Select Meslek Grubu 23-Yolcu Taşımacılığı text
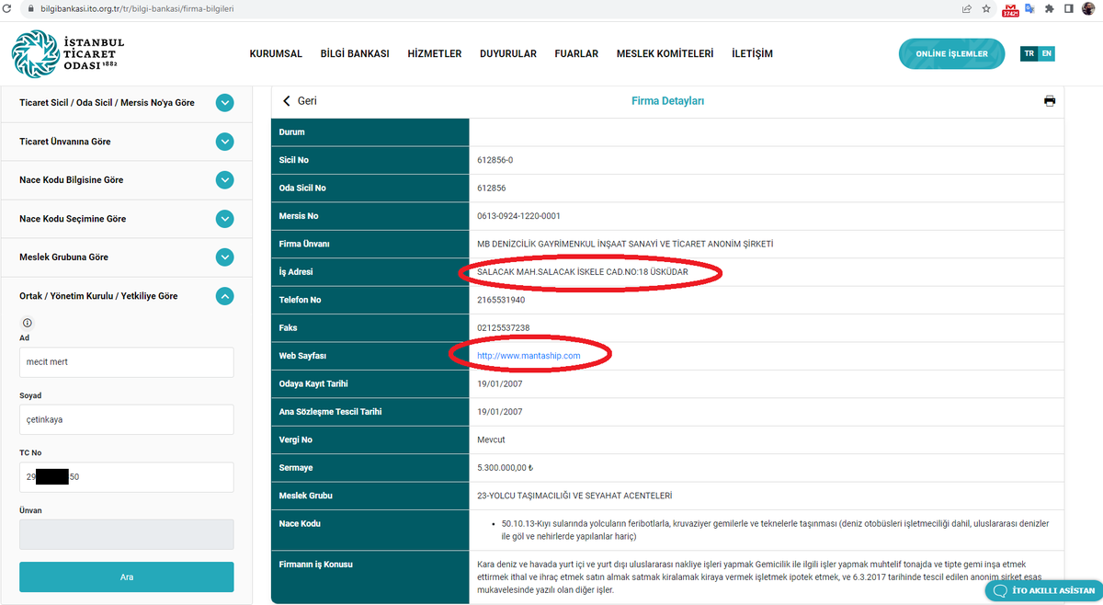The width and height of the screenshot is (1103, 605). click(x=574, y=496)
